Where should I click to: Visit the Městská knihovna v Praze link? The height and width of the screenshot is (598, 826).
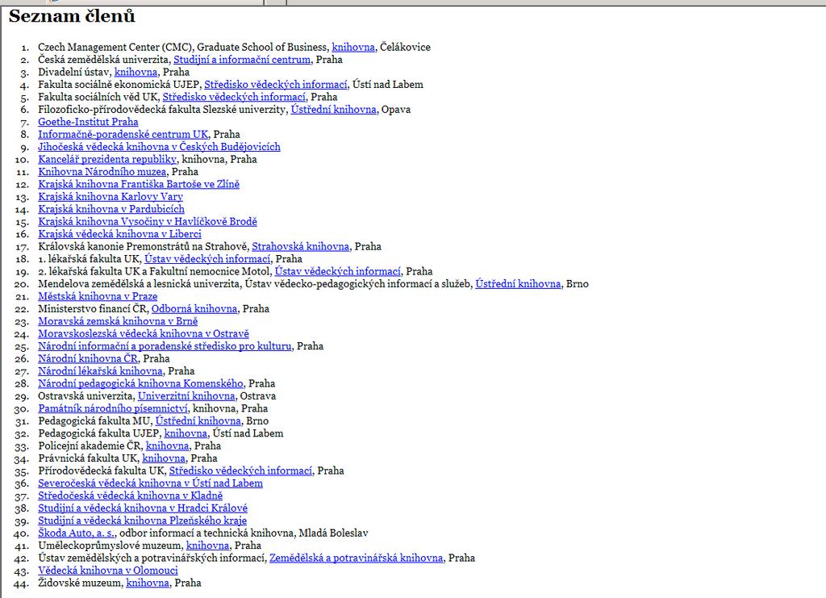[98, 297]
